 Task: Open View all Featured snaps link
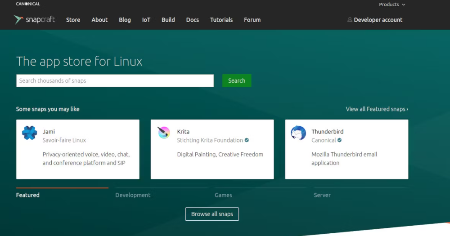click(x=377, y=109)
